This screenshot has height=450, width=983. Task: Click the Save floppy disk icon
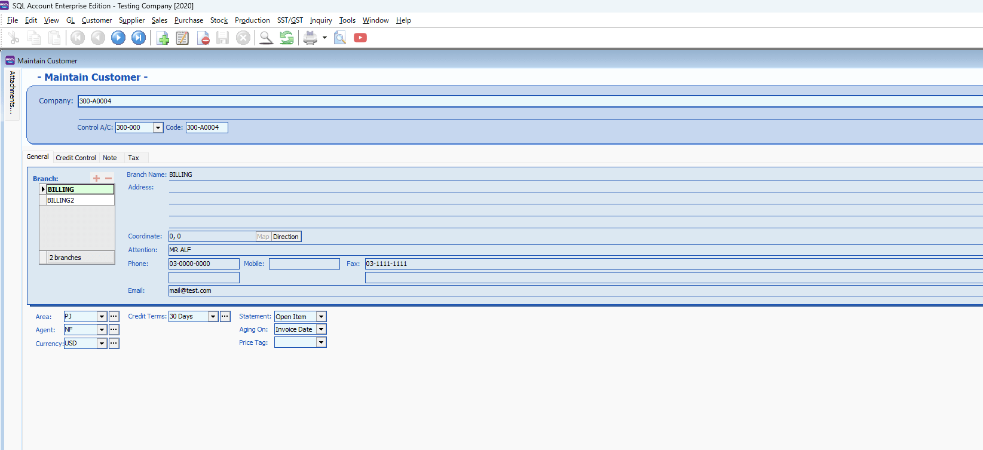(x=223, y=38)
